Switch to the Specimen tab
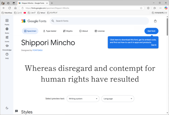 (30, 31)
